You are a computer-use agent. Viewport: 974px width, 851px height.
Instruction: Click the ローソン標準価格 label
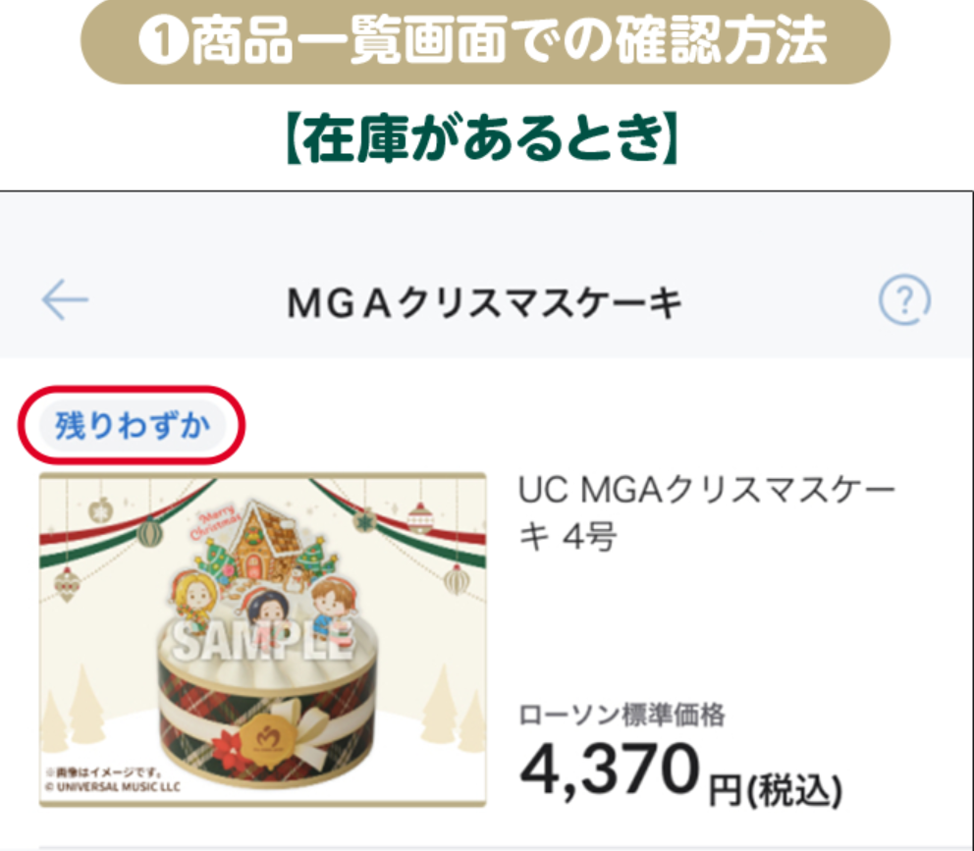622,715
